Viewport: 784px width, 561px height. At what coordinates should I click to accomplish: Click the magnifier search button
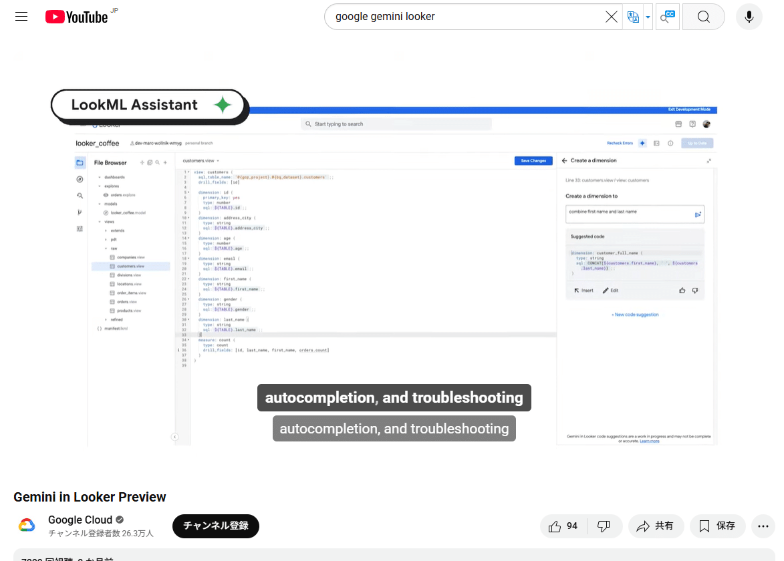[x=704, y=17]
